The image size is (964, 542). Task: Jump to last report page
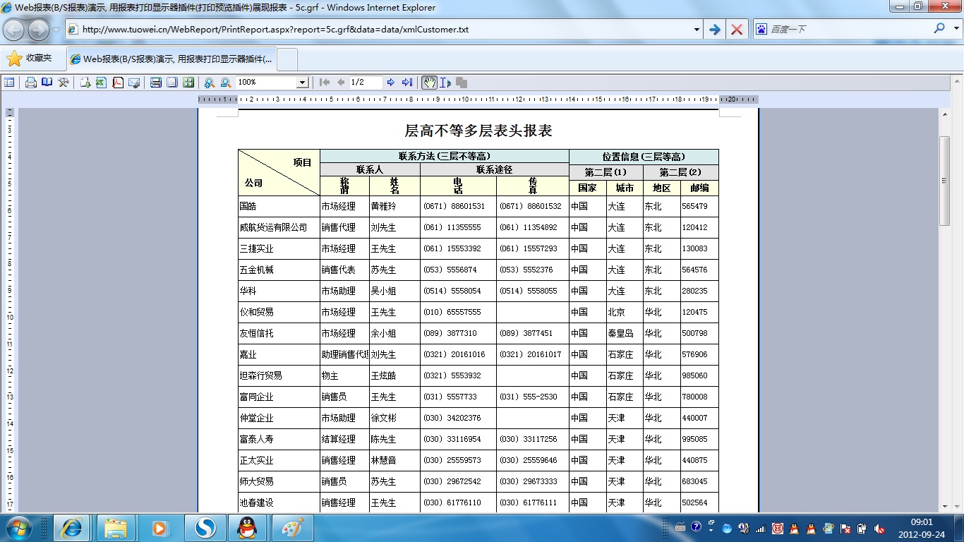point(407,83)
